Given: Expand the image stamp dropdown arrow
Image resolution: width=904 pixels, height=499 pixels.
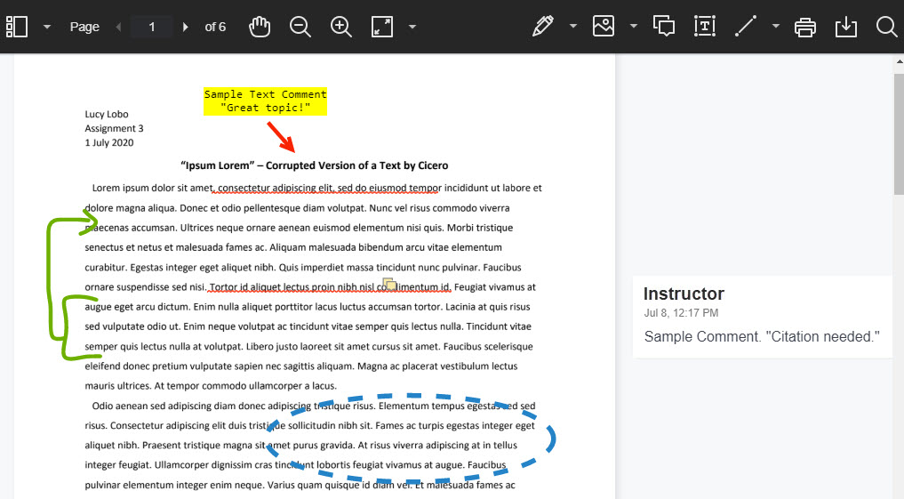Looking at the screenshot, I should tap(634, 27).
